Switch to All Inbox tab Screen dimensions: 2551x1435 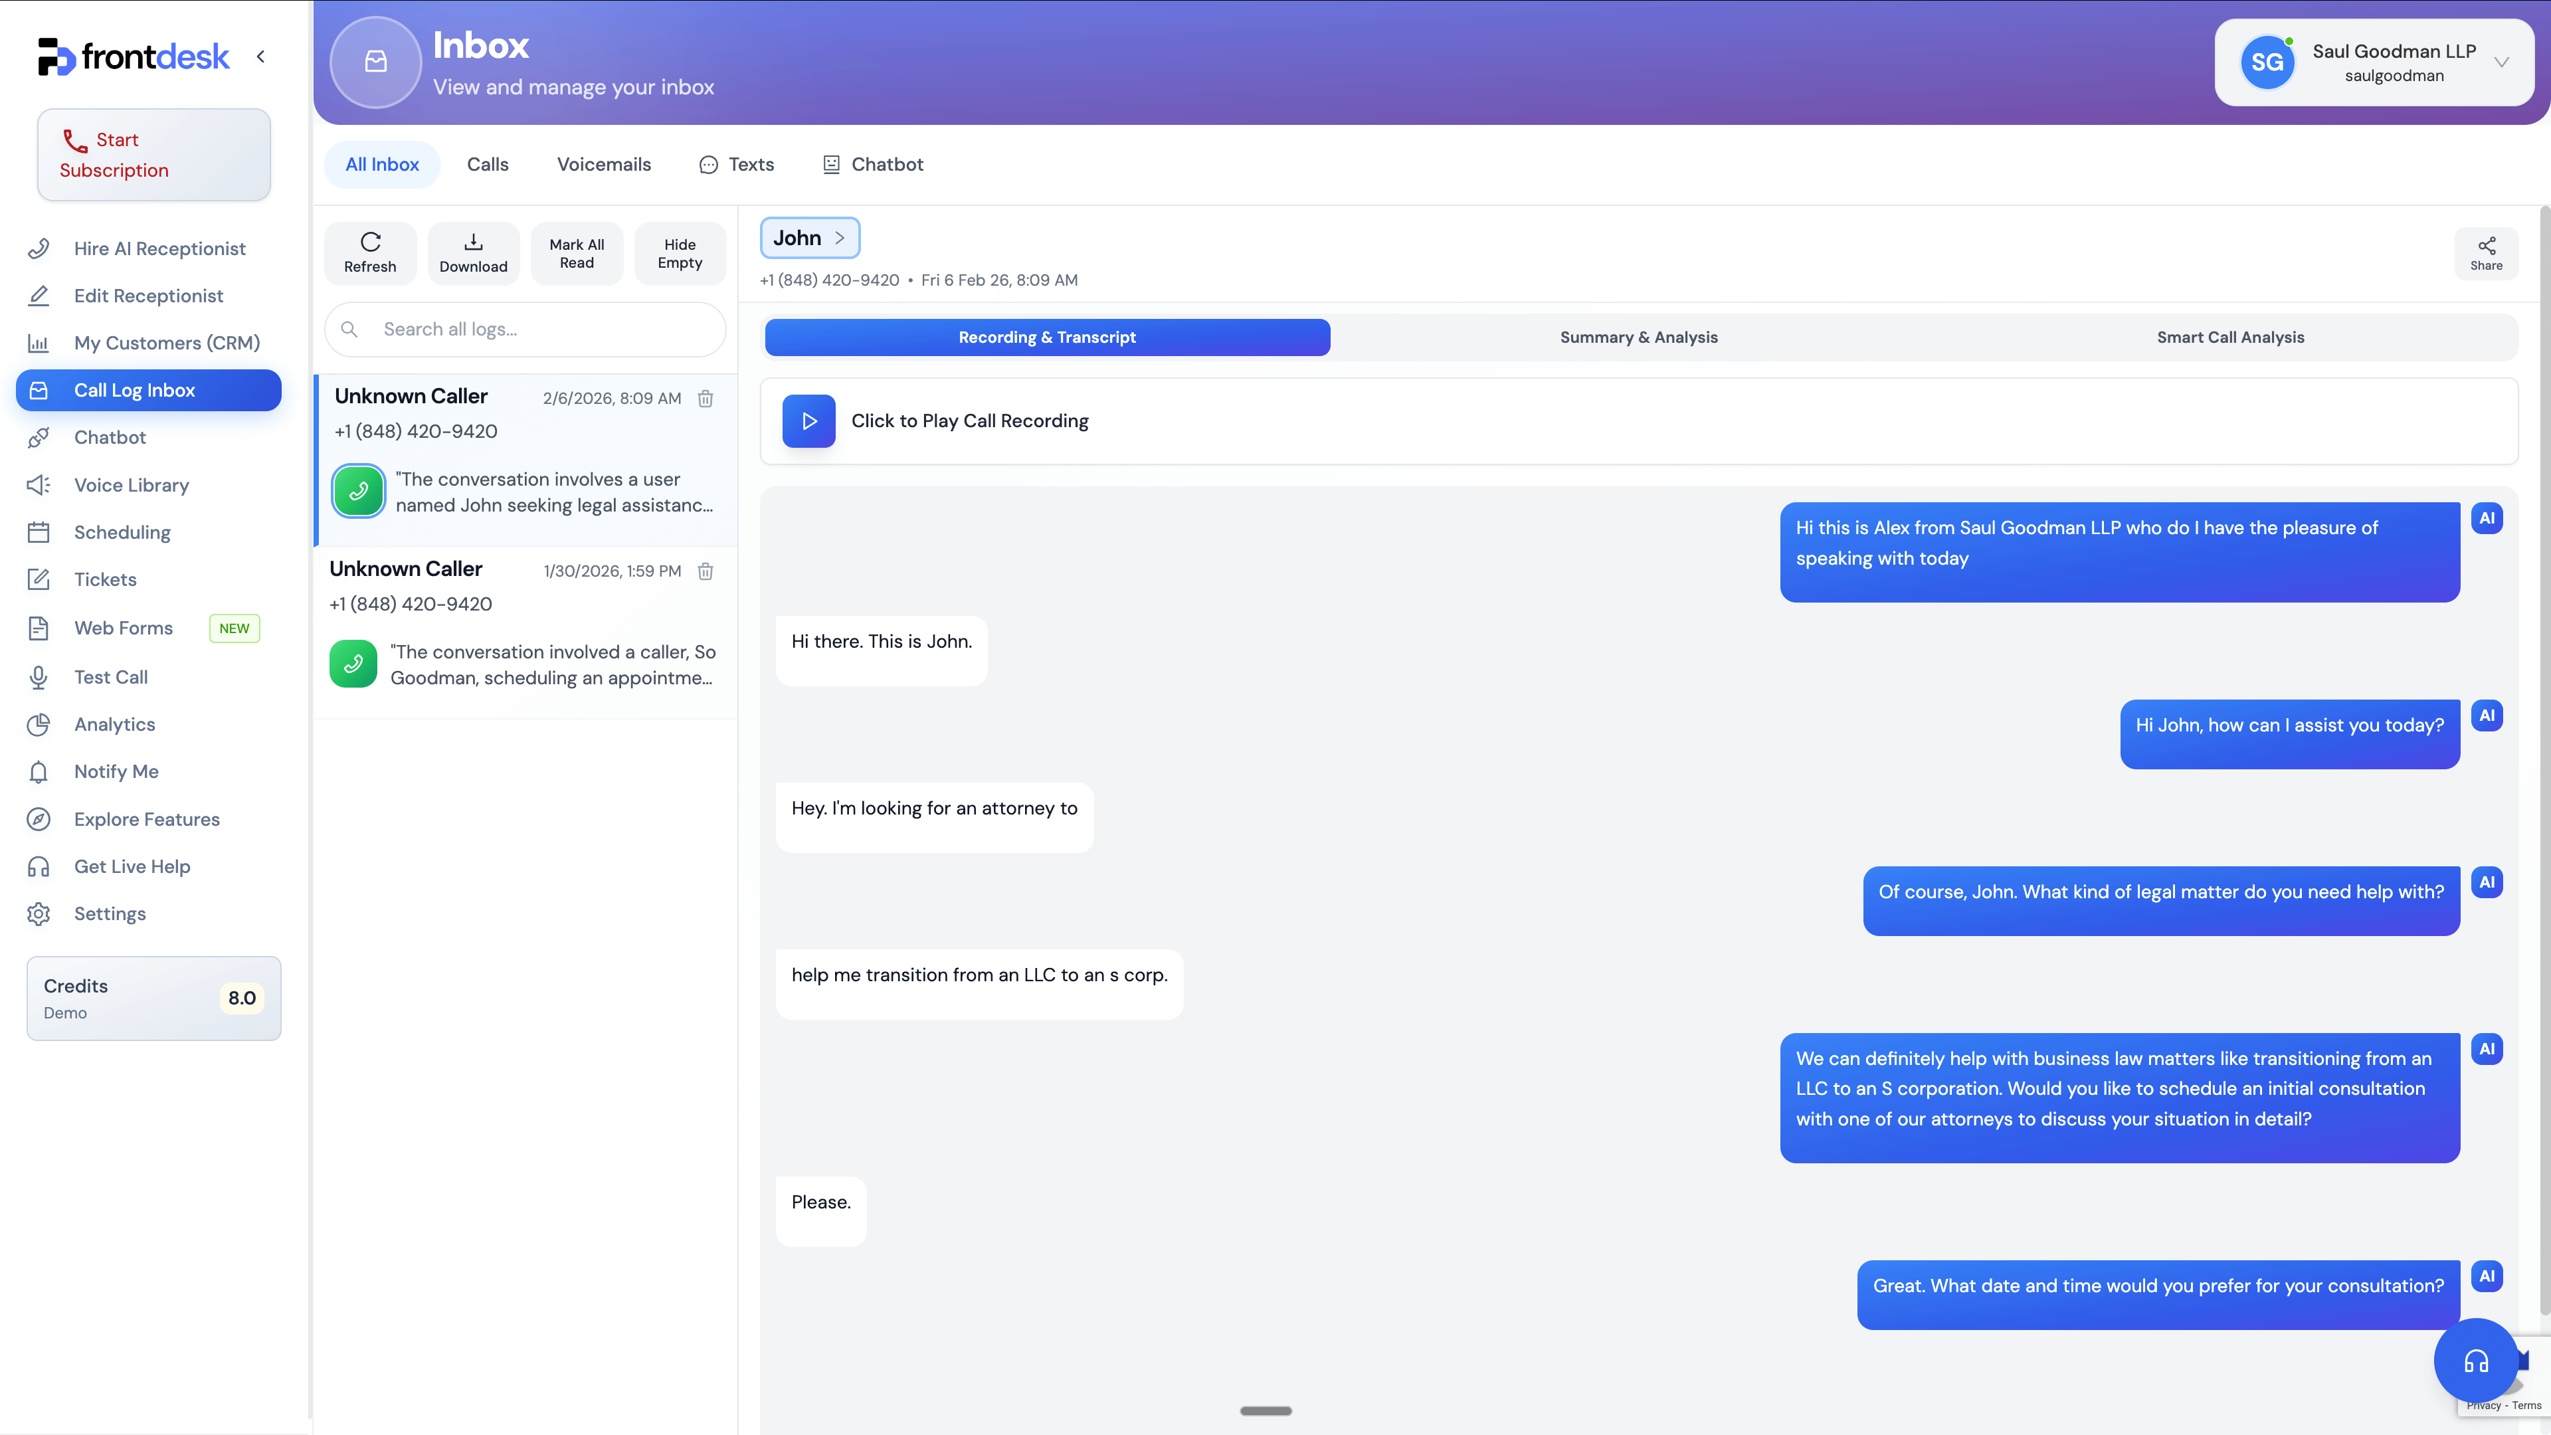click(381, 164)
